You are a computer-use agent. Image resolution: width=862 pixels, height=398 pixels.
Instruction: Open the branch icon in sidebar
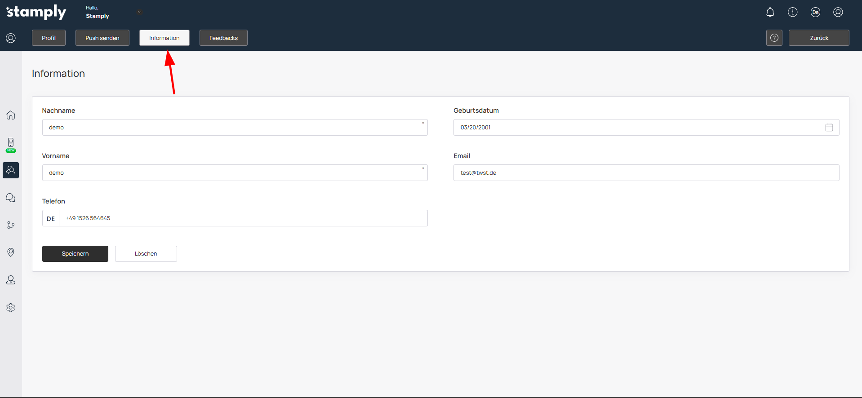click(x=11, y=225)
